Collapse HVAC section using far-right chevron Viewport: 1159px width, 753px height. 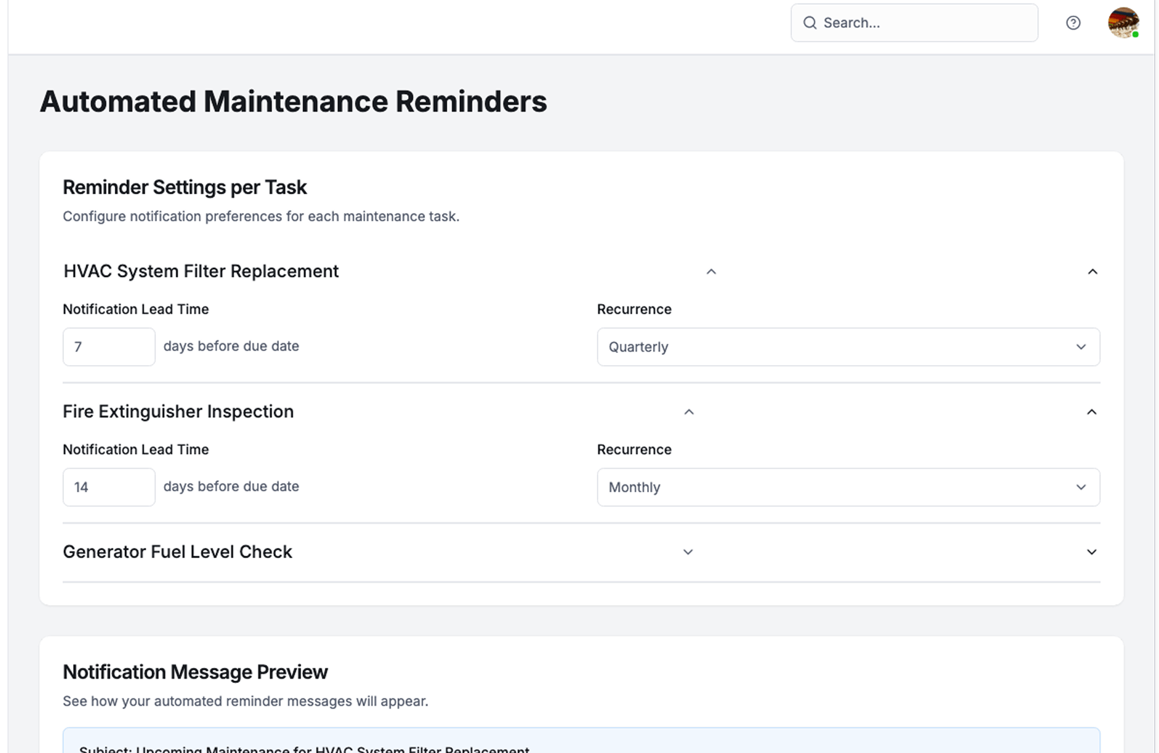[x=1092, y=272]
